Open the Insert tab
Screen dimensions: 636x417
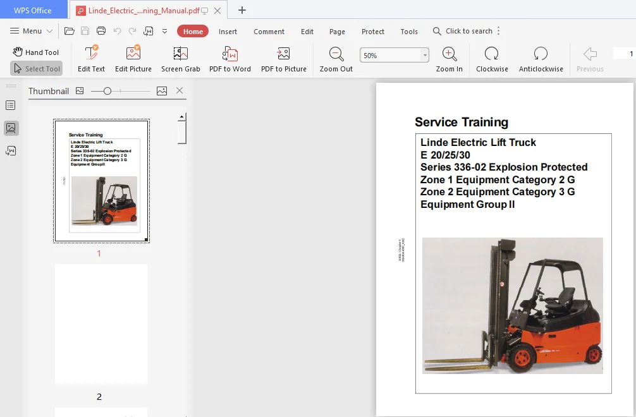click(228, 32)
